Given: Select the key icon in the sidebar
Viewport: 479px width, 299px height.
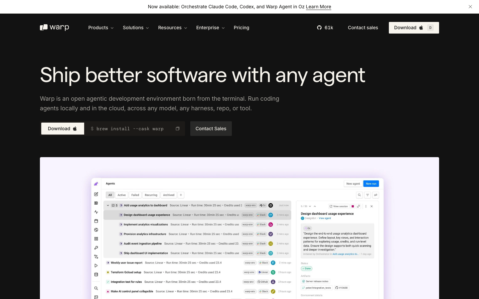Looking at the screenshot, I should click(96, 248).
